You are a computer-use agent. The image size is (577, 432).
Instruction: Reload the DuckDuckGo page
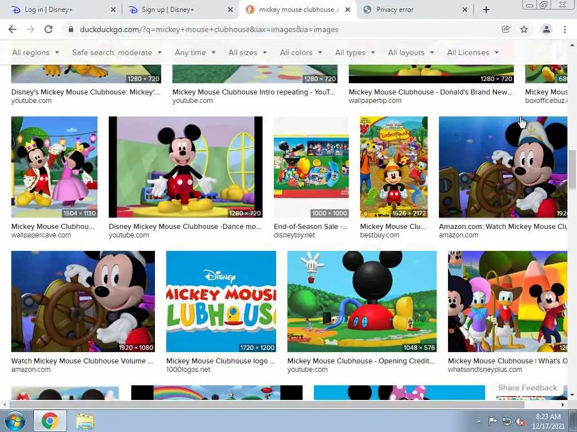[48, 29]
